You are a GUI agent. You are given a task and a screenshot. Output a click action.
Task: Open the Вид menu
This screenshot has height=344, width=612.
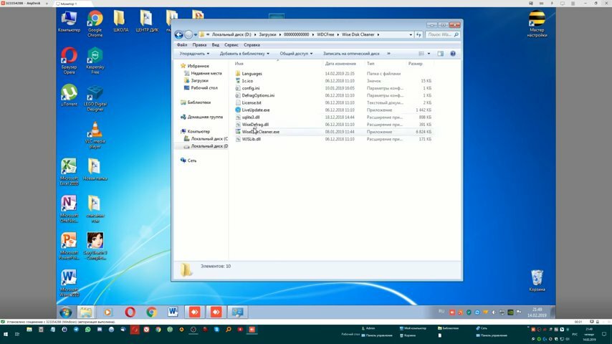pyautogui.click(x=216, y=45)
